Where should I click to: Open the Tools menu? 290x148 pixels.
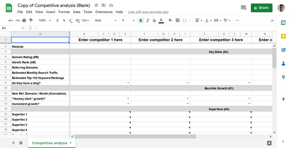pos(88,12)
